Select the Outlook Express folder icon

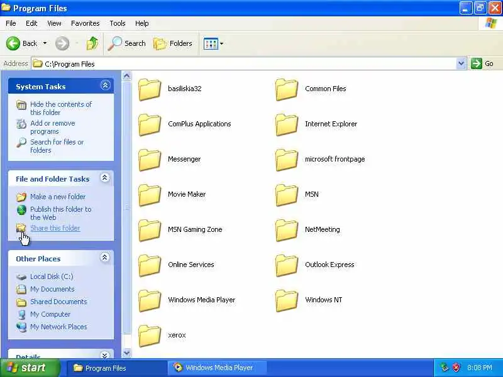point(287,266)
